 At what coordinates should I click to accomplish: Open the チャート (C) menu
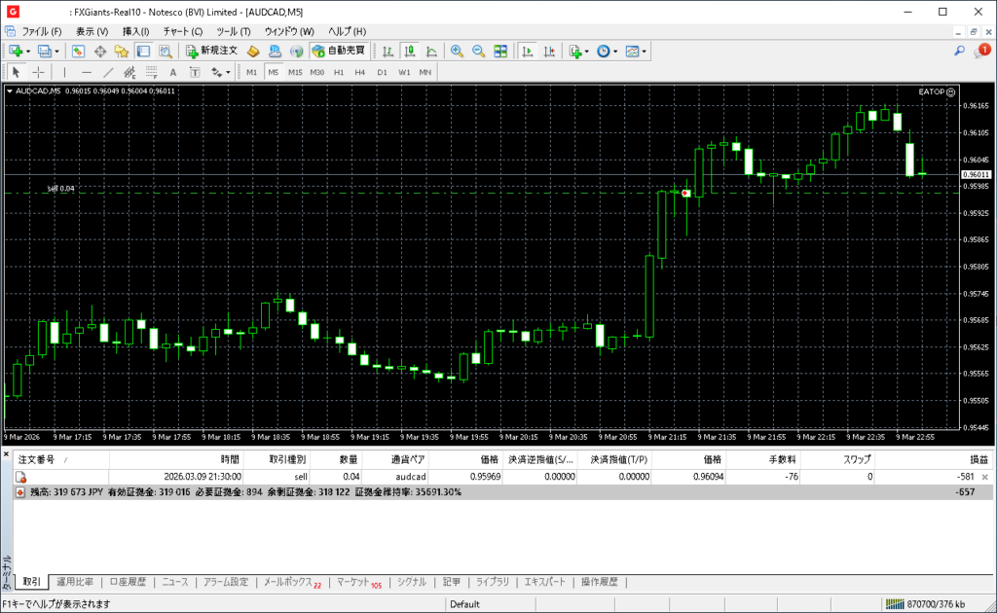[182, 31]
